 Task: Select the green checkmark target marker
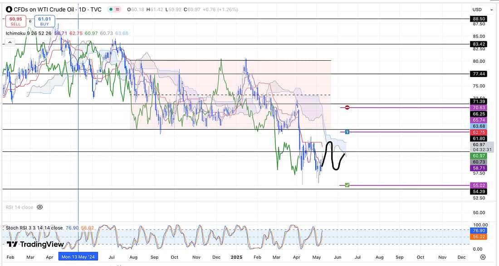(x=347, y=185)
